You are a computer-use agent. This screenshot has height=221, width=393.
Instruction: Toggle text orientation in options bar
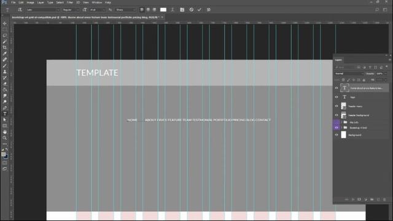(20, 10)
